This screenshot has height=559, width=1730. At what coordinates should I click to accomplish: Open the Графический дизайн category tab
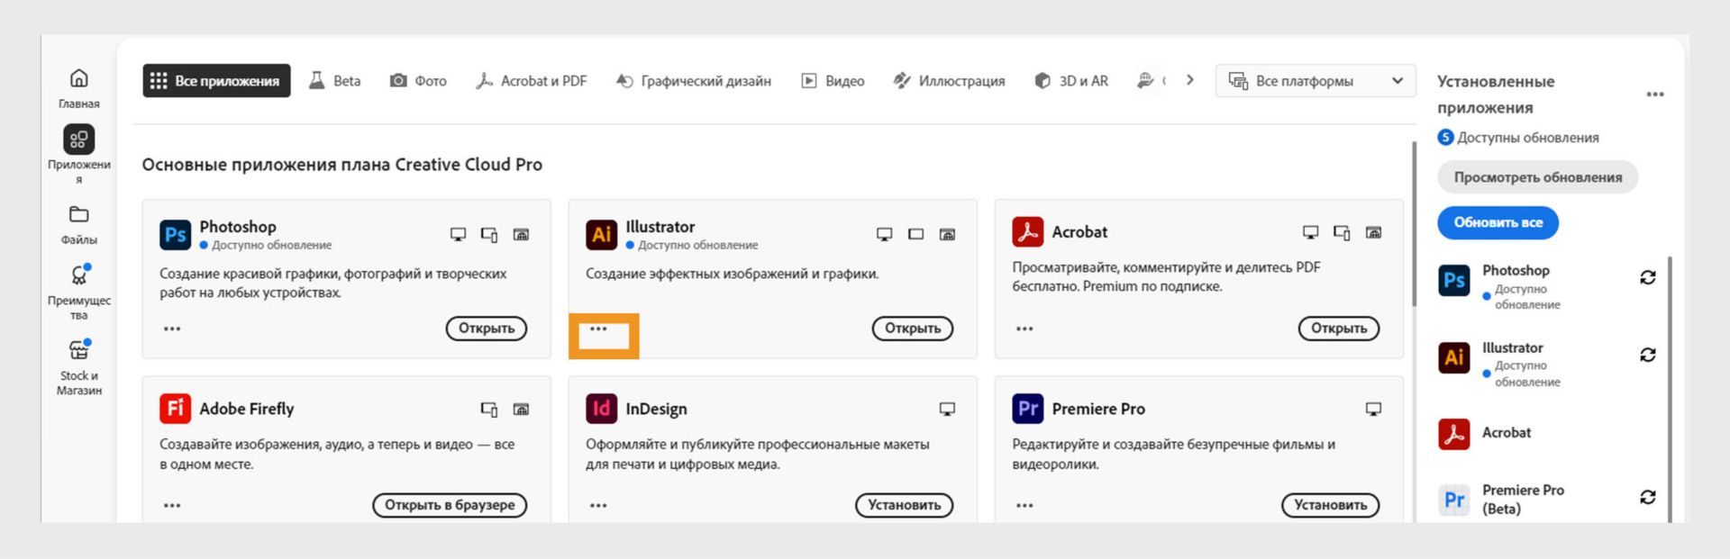(x=694, y=81)
